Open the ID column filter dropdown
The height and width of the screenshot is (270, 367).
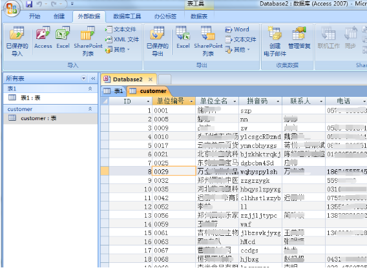pos(148,101)
